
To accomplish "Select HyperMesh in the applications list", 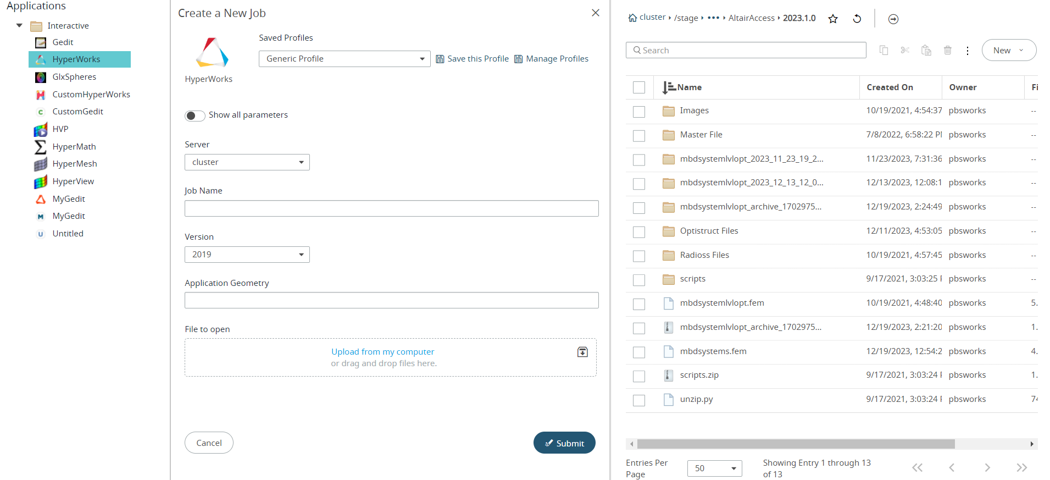I will (75, 164).
